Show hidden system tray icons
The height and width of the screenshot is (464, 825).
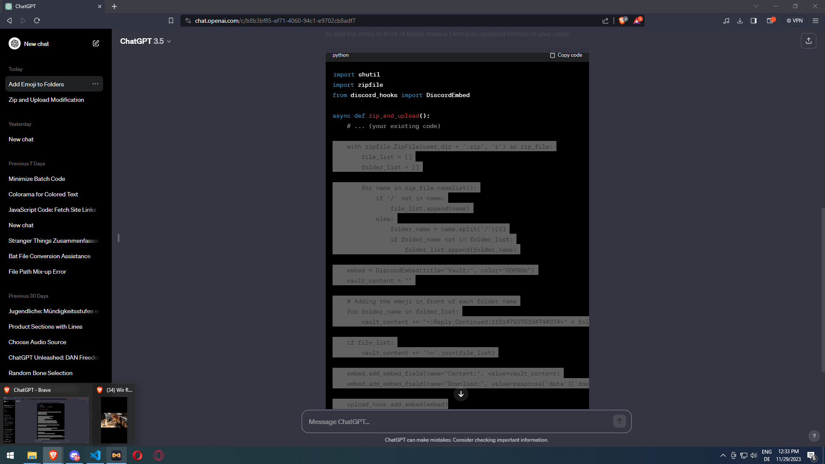(723, 455)
